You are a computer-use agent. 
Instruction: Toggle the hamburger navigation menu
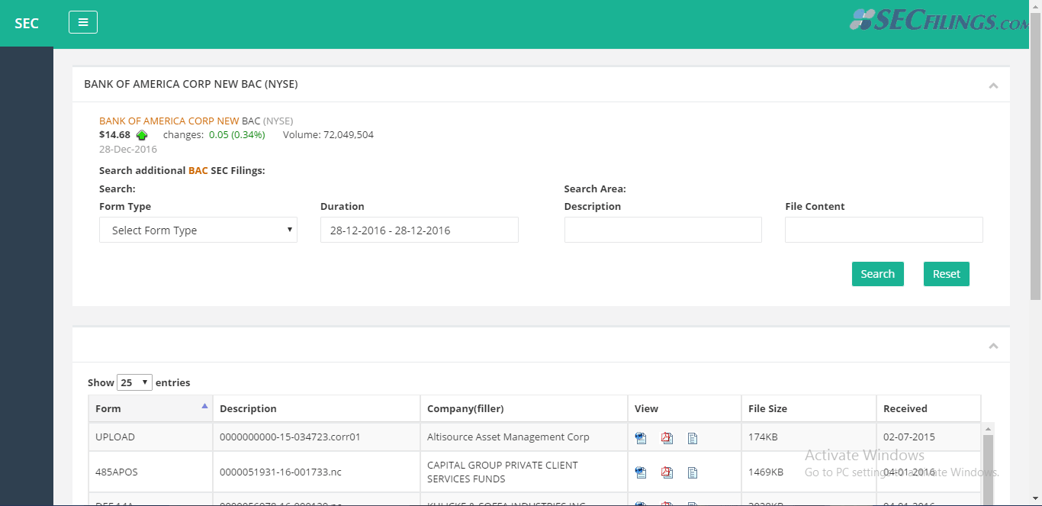click(x=83, y=22)
